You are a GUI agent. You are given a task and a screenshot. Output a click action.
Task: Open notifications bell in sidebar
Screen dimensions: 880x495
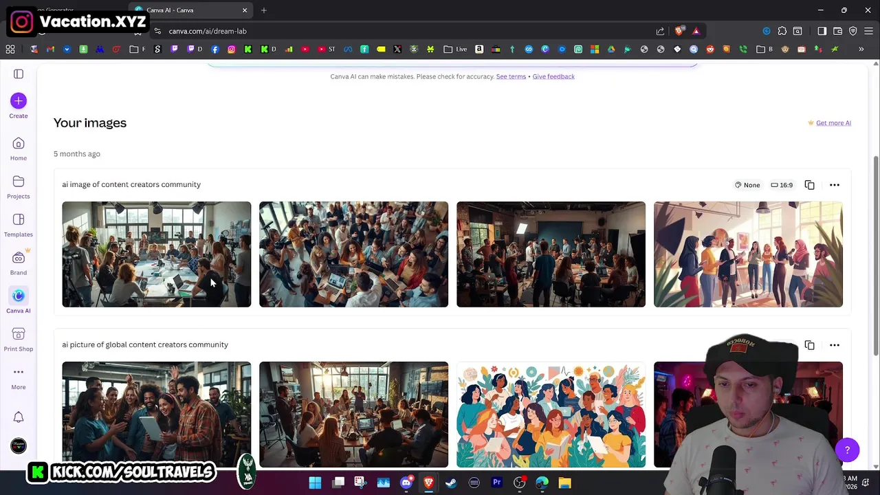[x=19, y=417]
